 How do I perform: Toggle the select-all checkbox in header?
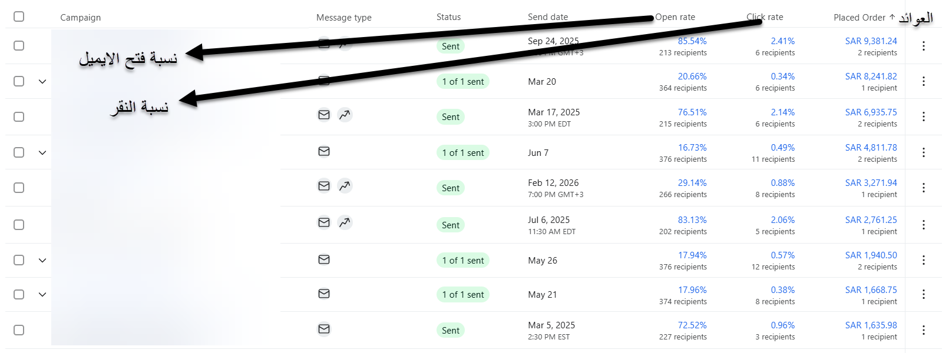[x=19, y=16]
